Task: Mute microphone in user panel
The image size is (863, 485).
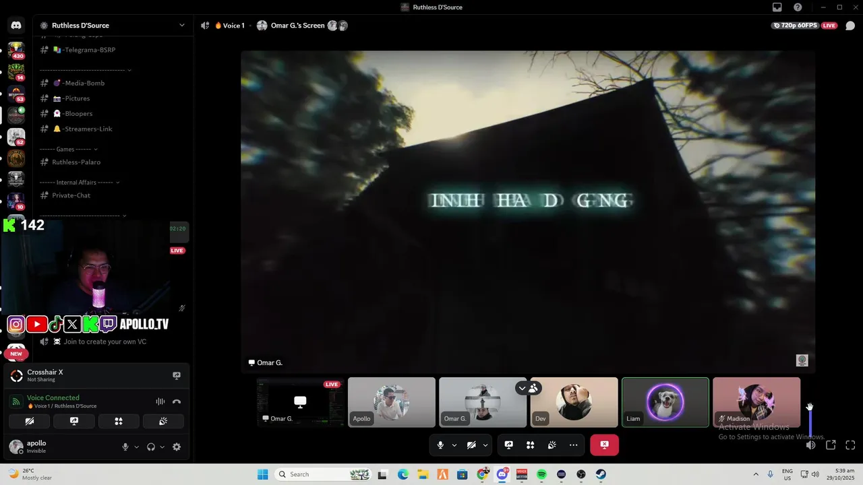Action: (125, 447)
